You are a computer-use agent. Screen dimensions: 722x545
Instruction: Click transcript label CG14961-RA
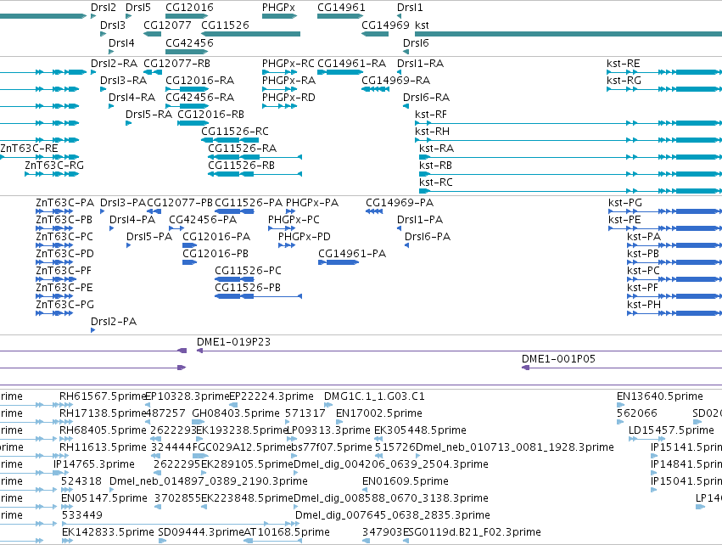click(x=352, y=63)
